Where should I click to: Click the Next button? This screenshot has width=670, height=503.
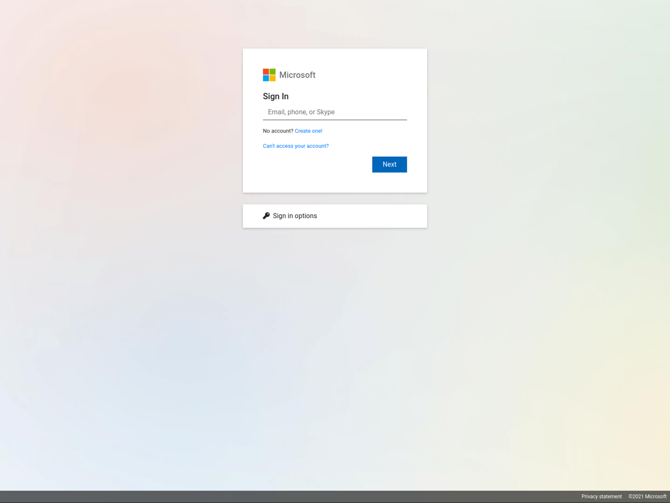pos(389,164)
